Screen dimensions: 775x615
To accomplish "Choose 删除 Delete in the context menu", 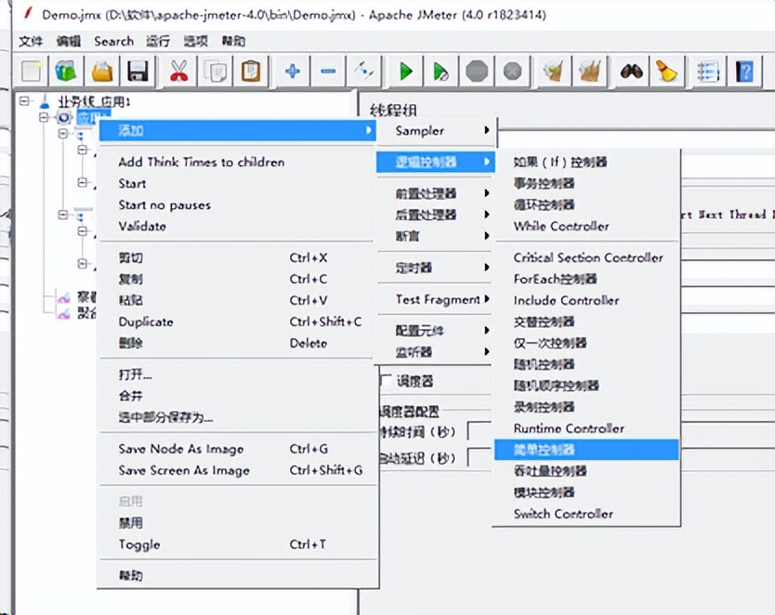I will tap(238, 344).
